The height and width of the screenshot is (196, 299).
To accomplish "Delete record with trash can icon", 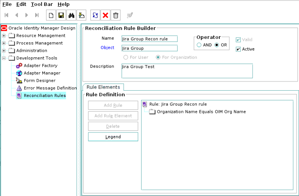I will (x=116, y=15).
